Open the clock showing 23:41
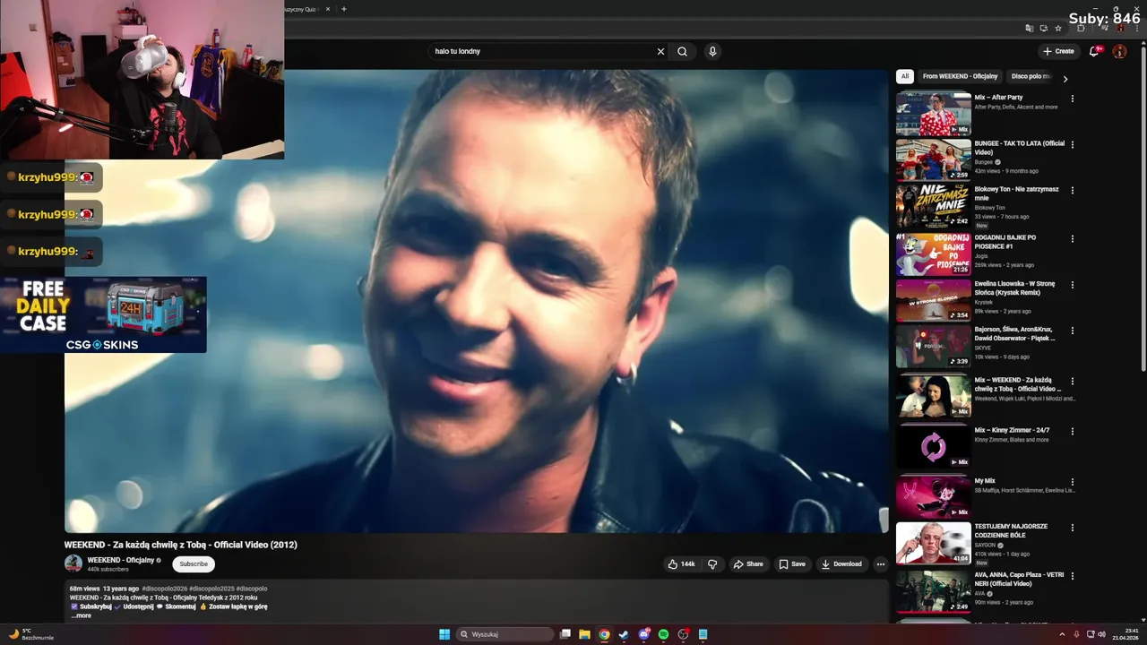Image resolution: width=1147 pixels, height=645 pixels. [1125, 634]
